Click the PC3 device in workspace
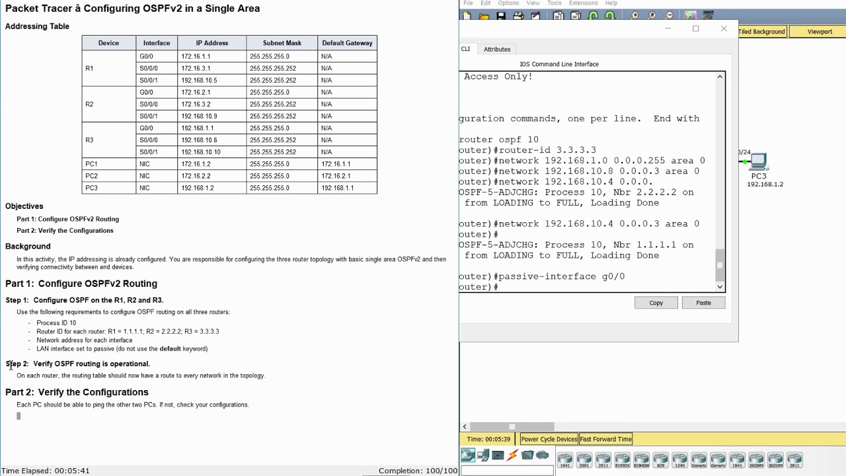 [758, 161]
